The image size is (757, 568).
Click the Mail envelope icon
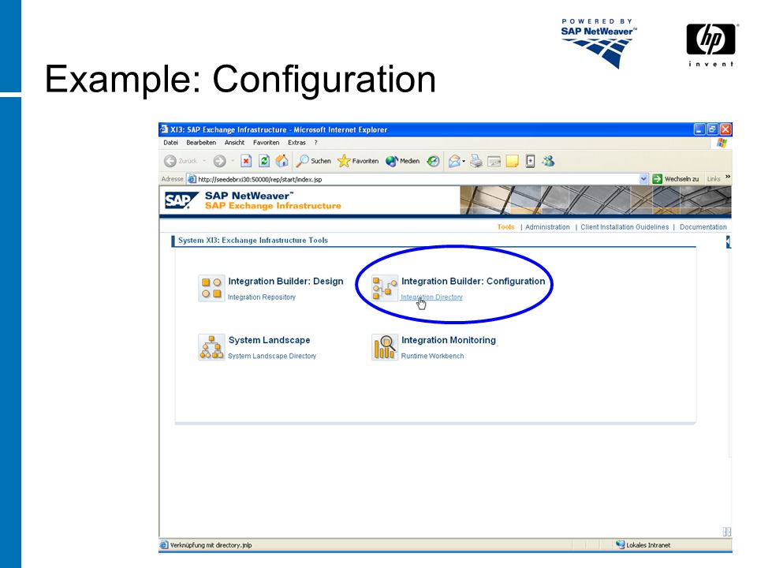454,161
